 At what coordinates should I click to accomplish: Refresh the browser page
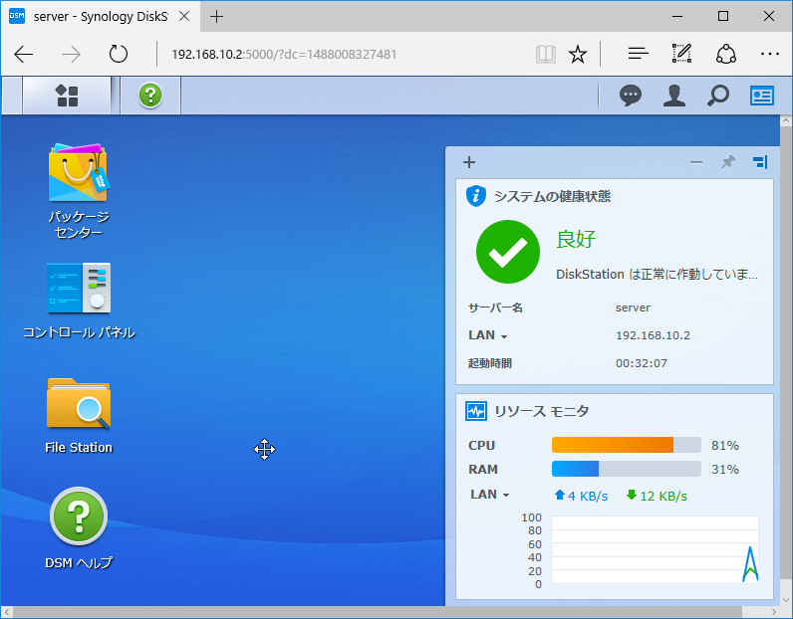tap(119, 54)
